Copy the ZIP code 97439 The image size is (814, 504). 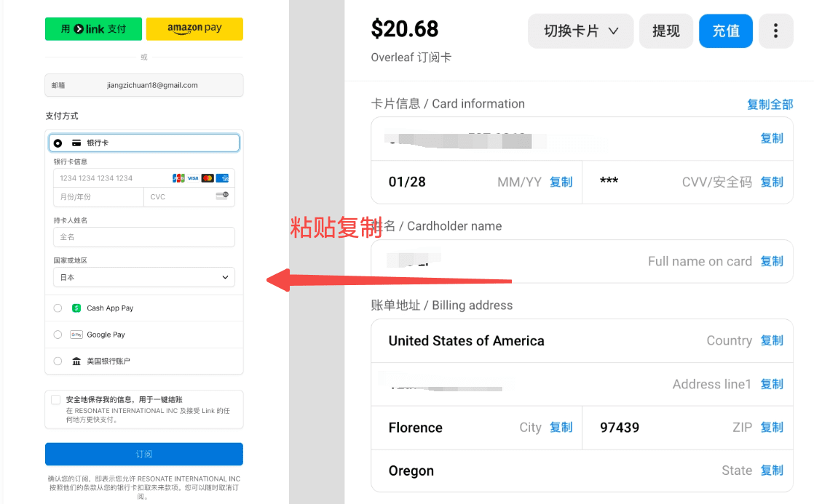[772, 427]
